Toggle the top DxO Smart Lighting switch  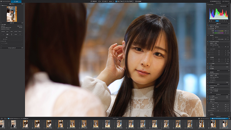tap(209, 42)
